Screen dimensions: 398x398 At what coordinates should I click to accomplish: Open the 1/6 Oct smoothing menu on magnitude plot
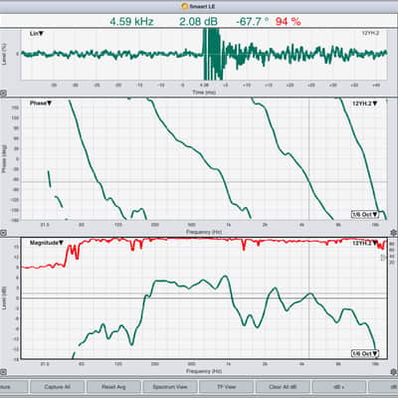[365, 353]
